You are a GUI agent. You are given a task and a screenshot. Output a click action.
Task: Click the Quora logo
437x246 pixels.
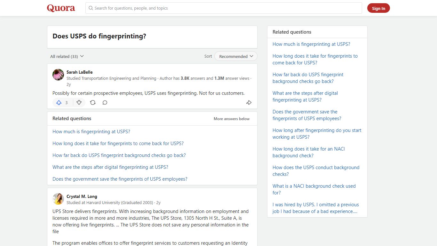click(61, 8)
